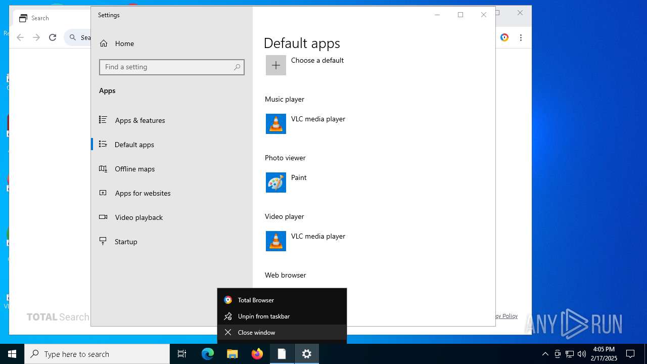647x364 pixels.
Task: Open Task View on taskbar
Action: coord(182,354)
